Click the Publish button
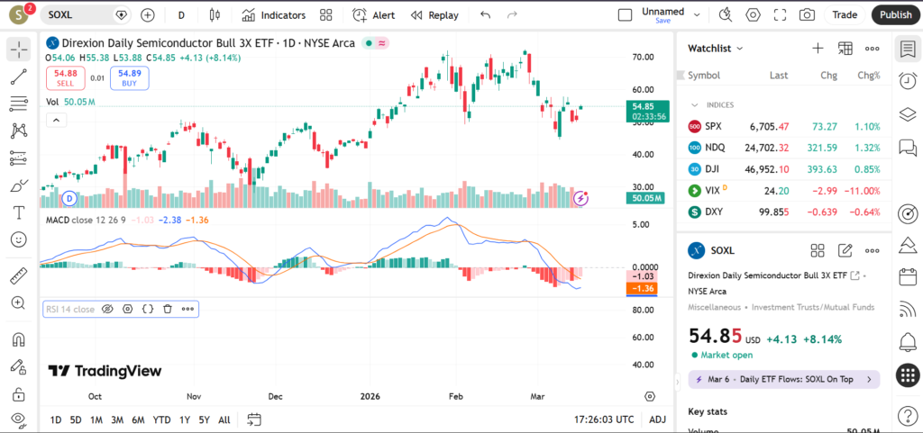923x433 pixels. [895, 15]
